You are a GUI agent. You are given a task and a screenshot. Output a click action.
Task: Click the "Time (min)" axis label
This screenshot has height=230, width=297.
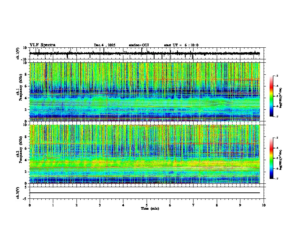tap(150, 209)
